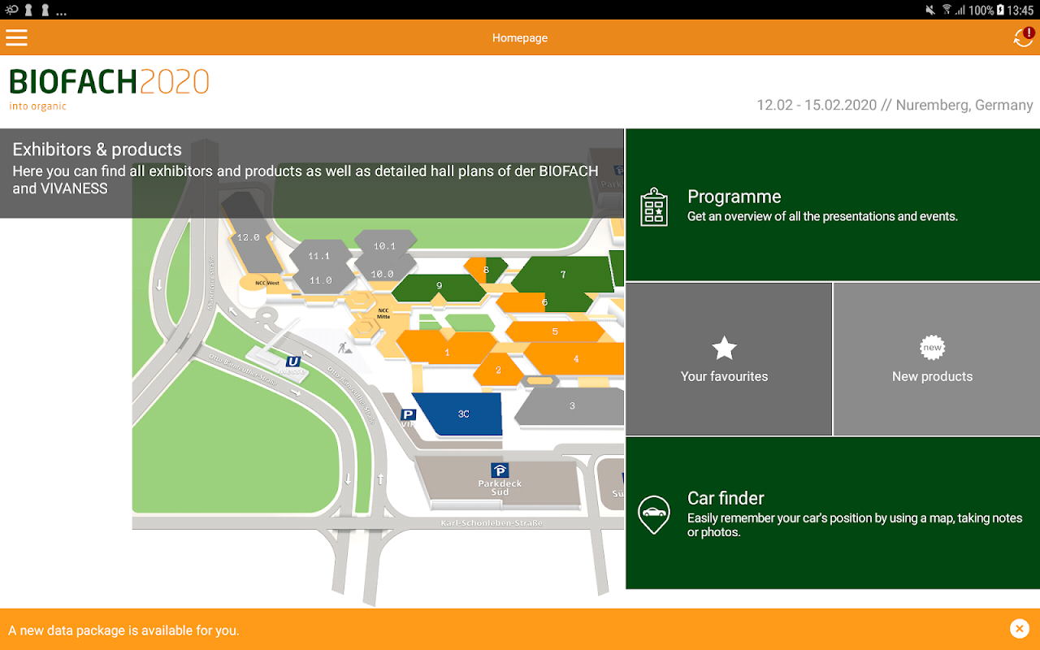Screen dimensions: 1040x650
Task: Open the hamburger navigation menu
Action: pyautogui.click(x=16, y=37)
